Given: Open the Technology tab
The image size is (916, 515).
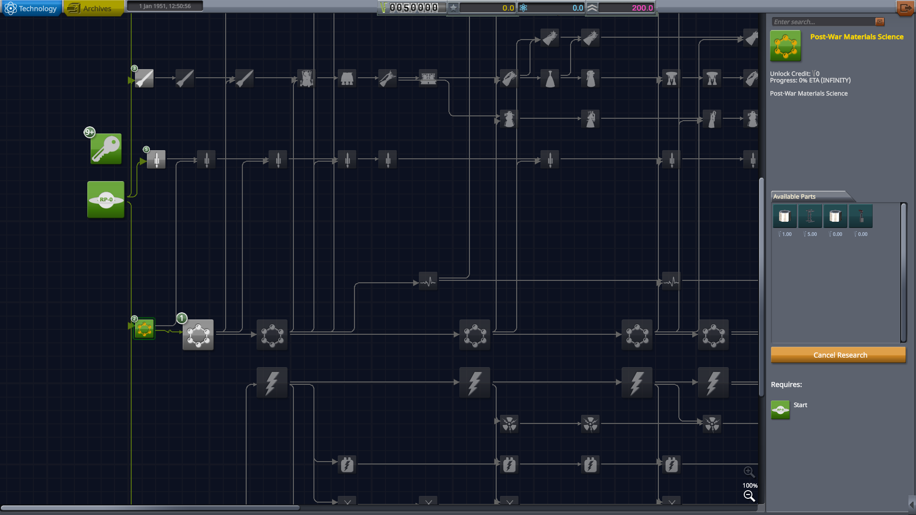Looking at the screenshot, I should 31,8.
